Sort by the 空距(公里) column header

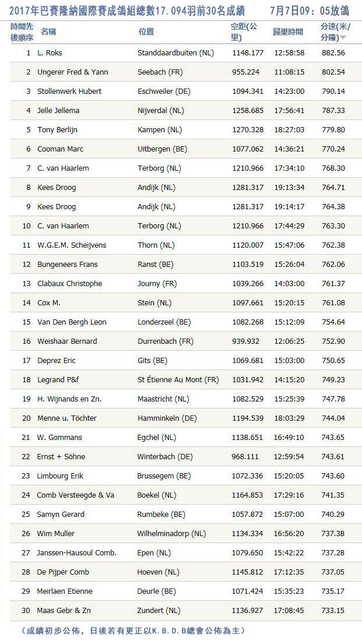244,31
